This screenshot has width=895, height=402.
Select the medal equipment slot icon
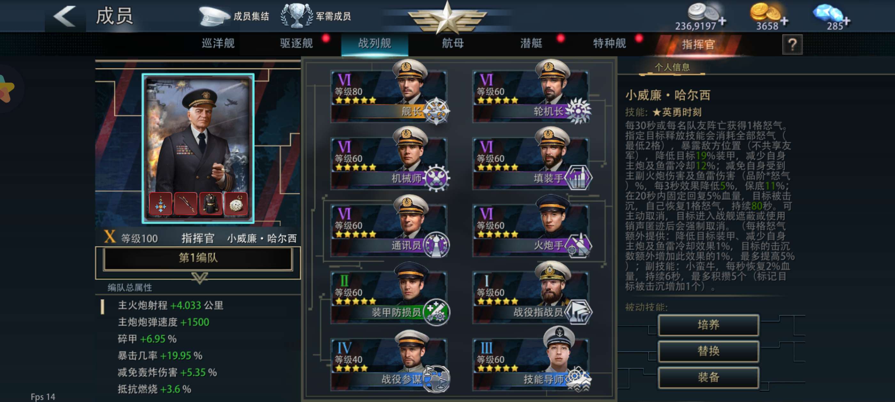click(160, 204)
